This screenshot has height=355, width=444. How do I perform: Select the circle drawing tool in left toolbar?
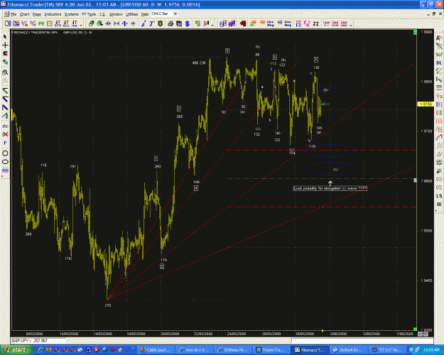(x=5, y=153)
